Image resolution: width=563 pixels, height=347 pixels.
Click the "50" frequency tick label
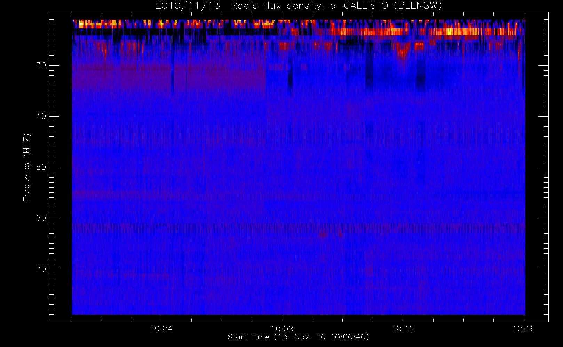(x=41, y=167)
